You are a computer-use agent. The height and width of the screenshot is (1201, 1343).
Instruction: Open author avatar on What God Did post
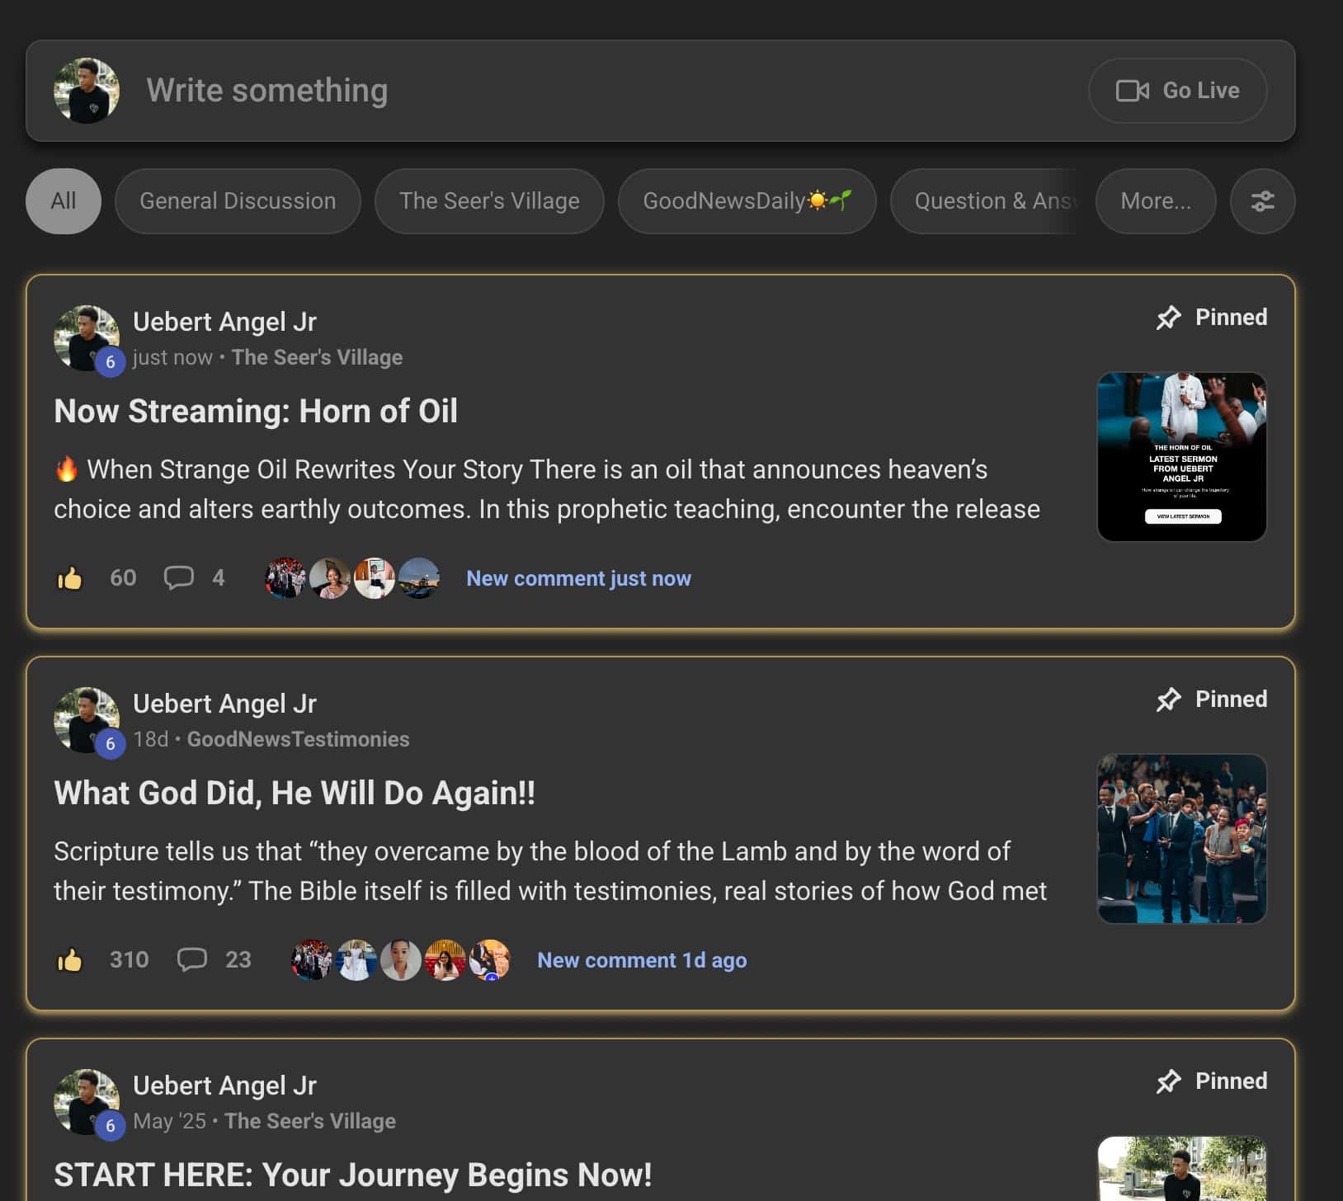[x=87, y=720]
